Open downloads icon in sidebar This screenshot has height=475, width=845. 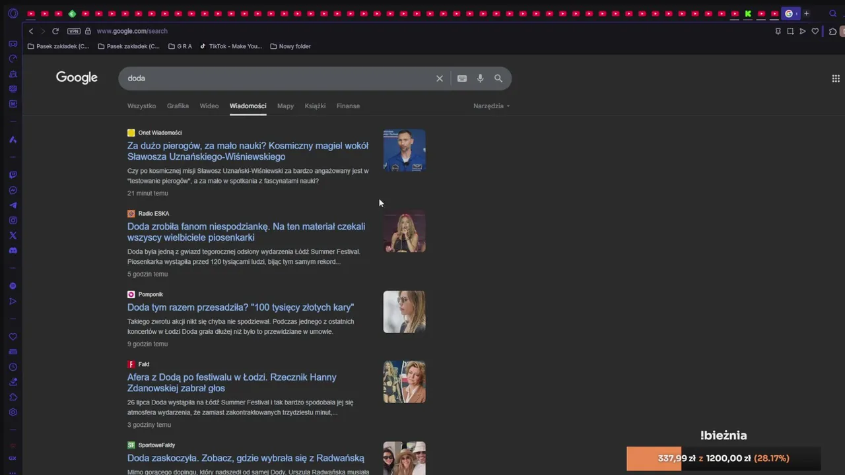(x=13, y=382)
